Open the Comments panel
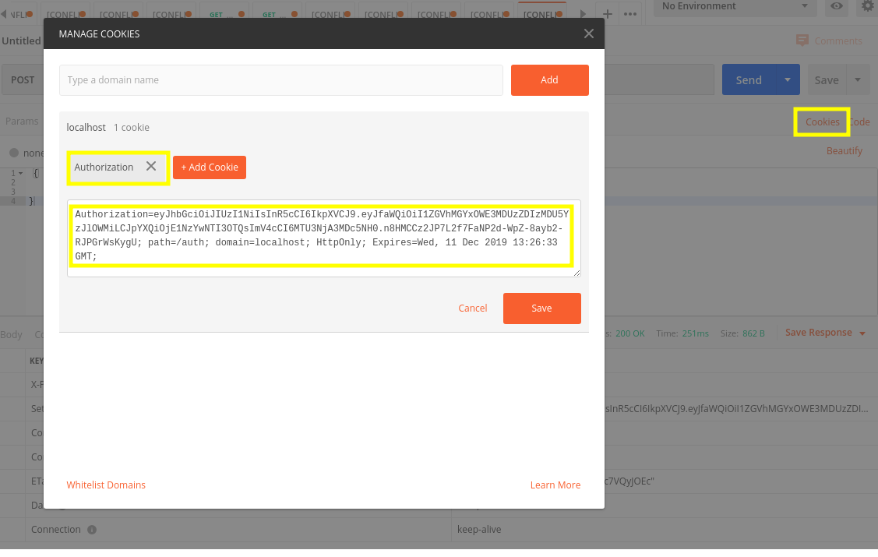Image resolution: width=878 pixels, height=557 pixels. (829, 41)
